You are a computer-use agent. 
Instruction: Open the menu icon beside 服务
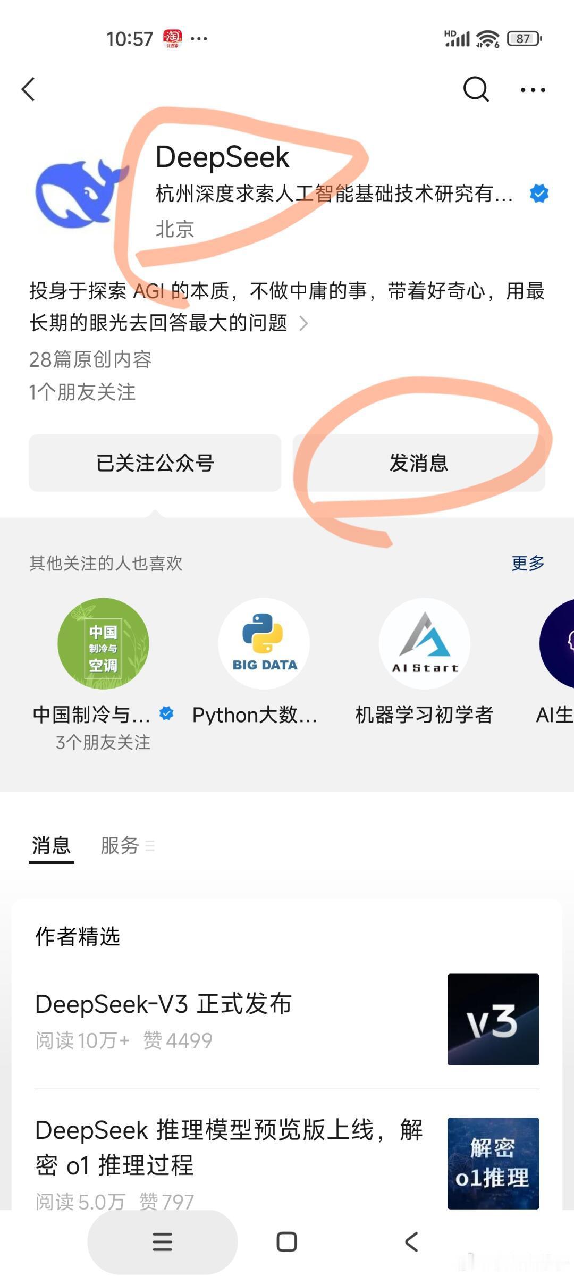(x=150, y=846)
